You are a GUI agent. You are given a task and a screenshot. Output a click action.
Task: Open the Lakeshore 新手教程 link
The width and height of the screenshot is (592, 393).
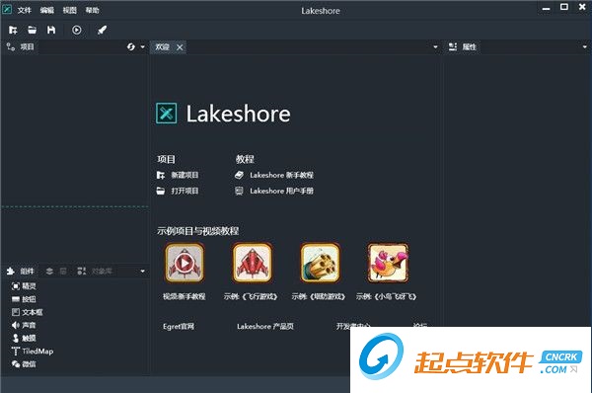(274, 175)
